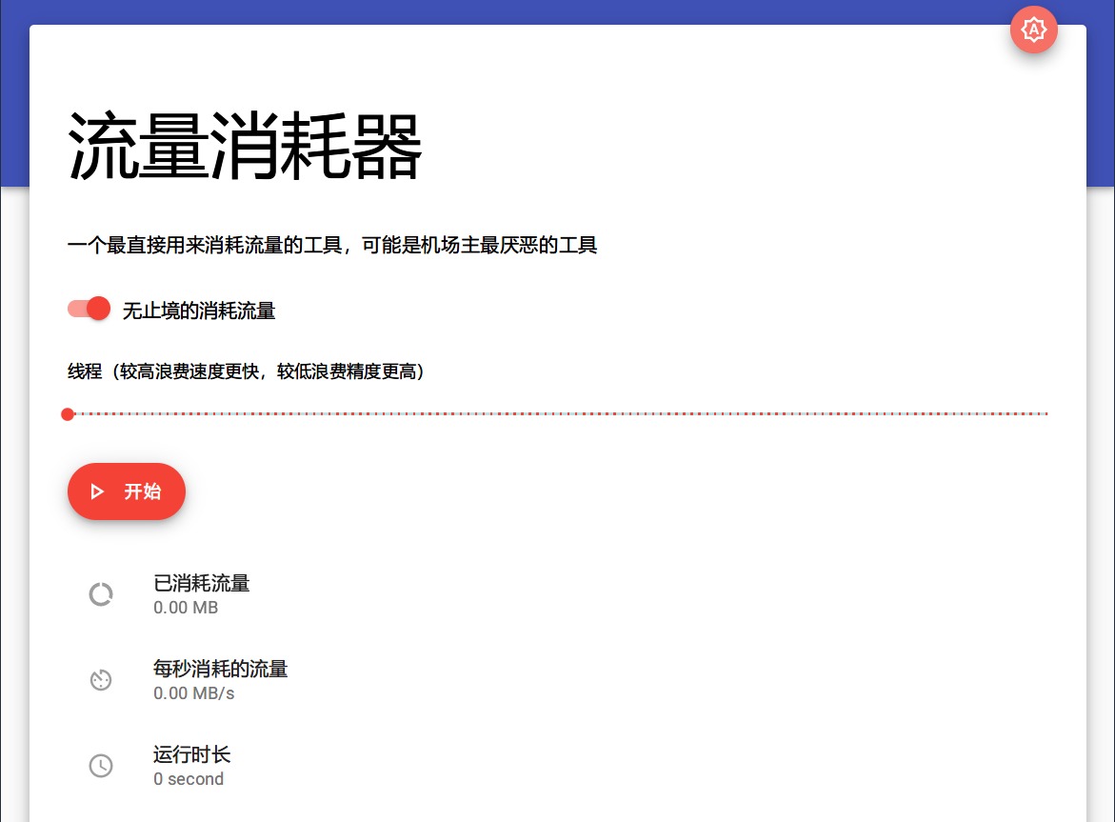Click the play arrow inside 开始 button

(x=96, y=491)
